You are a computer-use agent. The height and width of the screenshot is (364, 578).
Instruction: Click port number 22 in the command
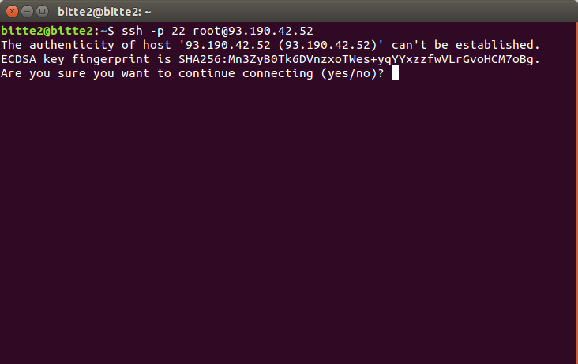pyautogui.click(x=178, y=31)
